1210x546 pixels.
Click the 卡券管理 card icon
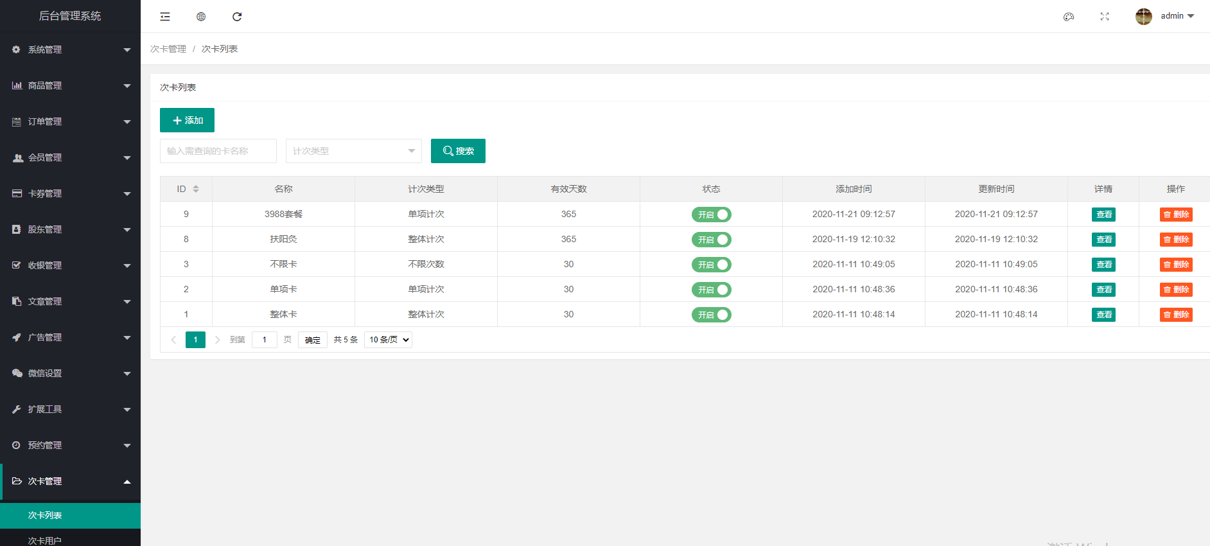click(x=17, y=193)
